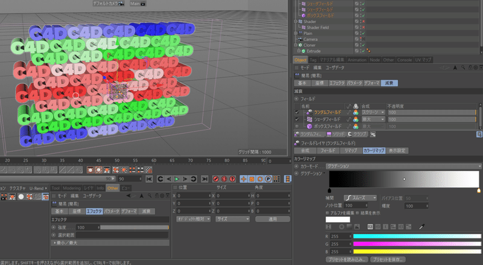Click the Random Field layer icon
The width and height of the screenshot is (483, 265).
coord(310,112)
